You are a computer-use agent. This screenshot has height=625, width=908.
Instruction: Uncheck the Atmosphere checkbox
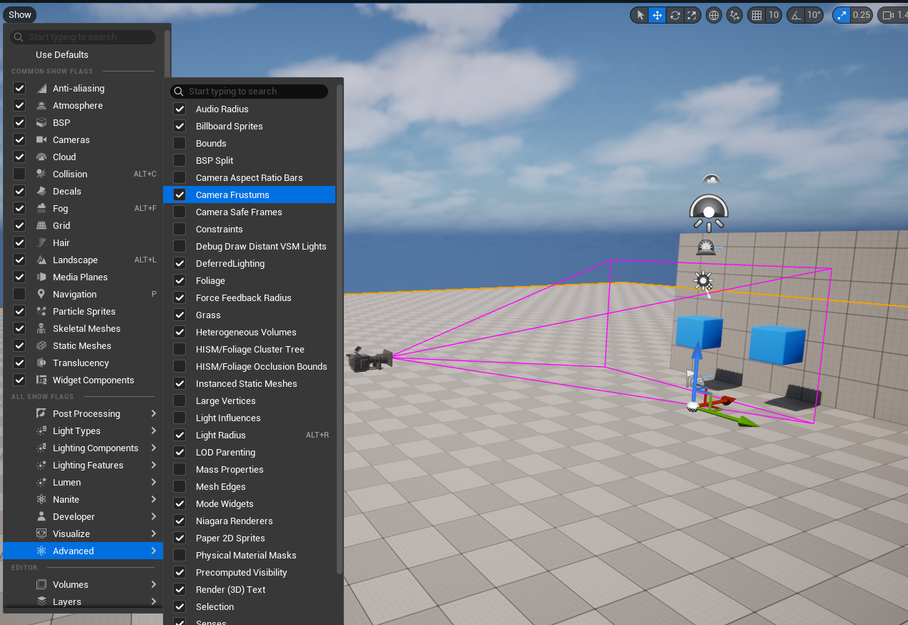(x=19, y=105)
